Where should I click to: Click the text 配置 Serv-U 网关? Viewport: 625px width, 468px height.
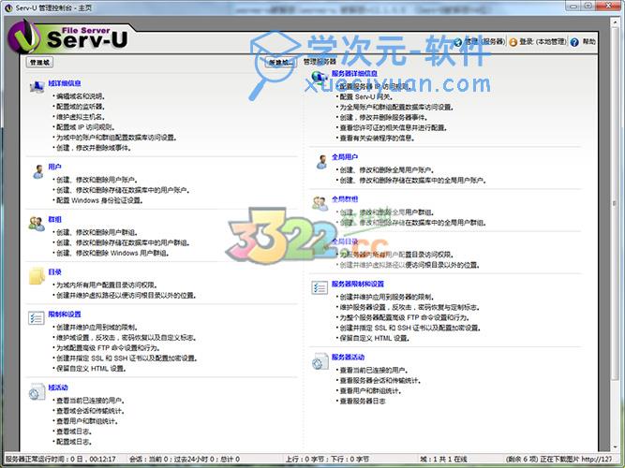(366, 96)
